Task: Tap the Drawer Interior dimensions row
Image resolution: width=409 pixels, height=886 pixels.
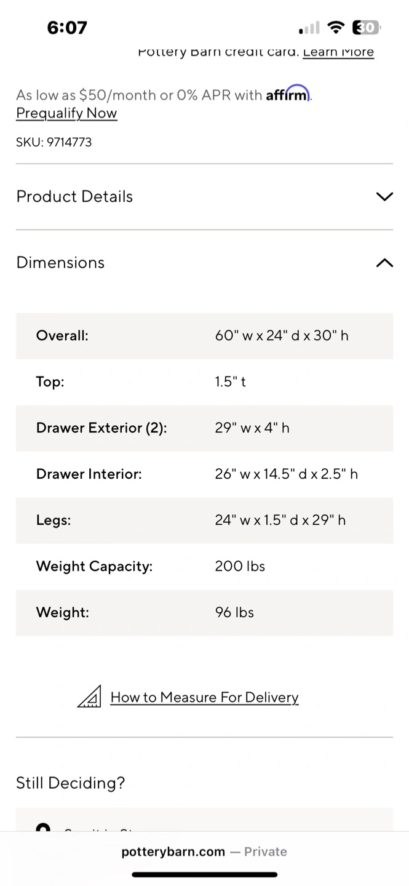Action: [x=204, y=474]
